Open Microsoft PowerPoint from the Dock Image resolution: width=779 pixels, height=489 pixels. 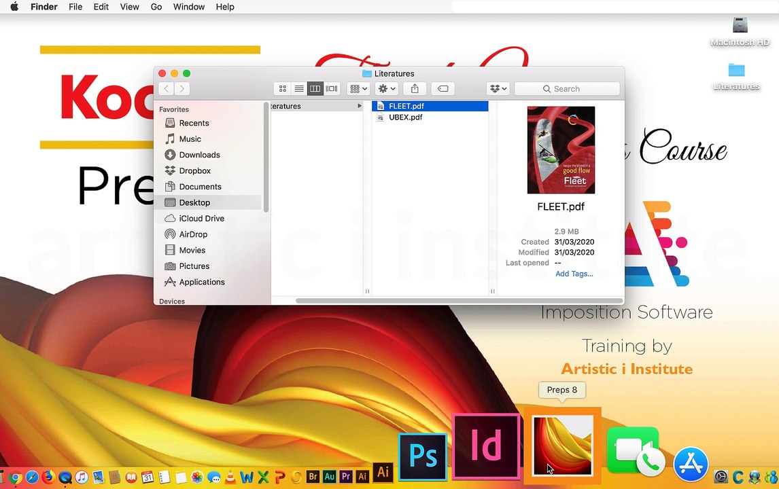point(279,477)
